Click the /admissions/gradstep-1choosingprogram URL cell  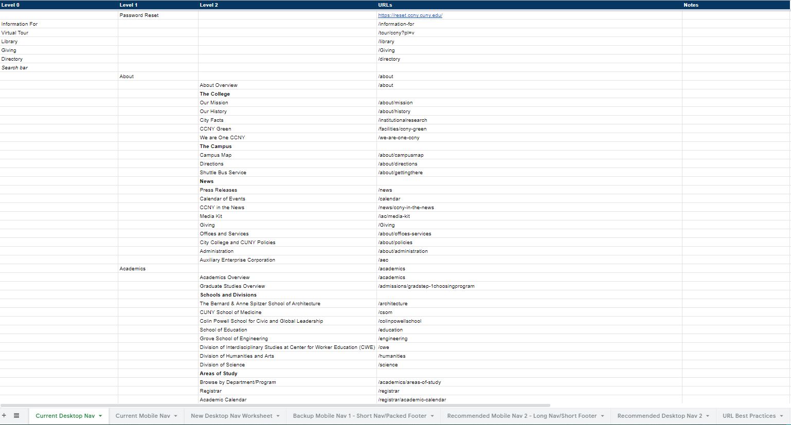tap(529, 286)
